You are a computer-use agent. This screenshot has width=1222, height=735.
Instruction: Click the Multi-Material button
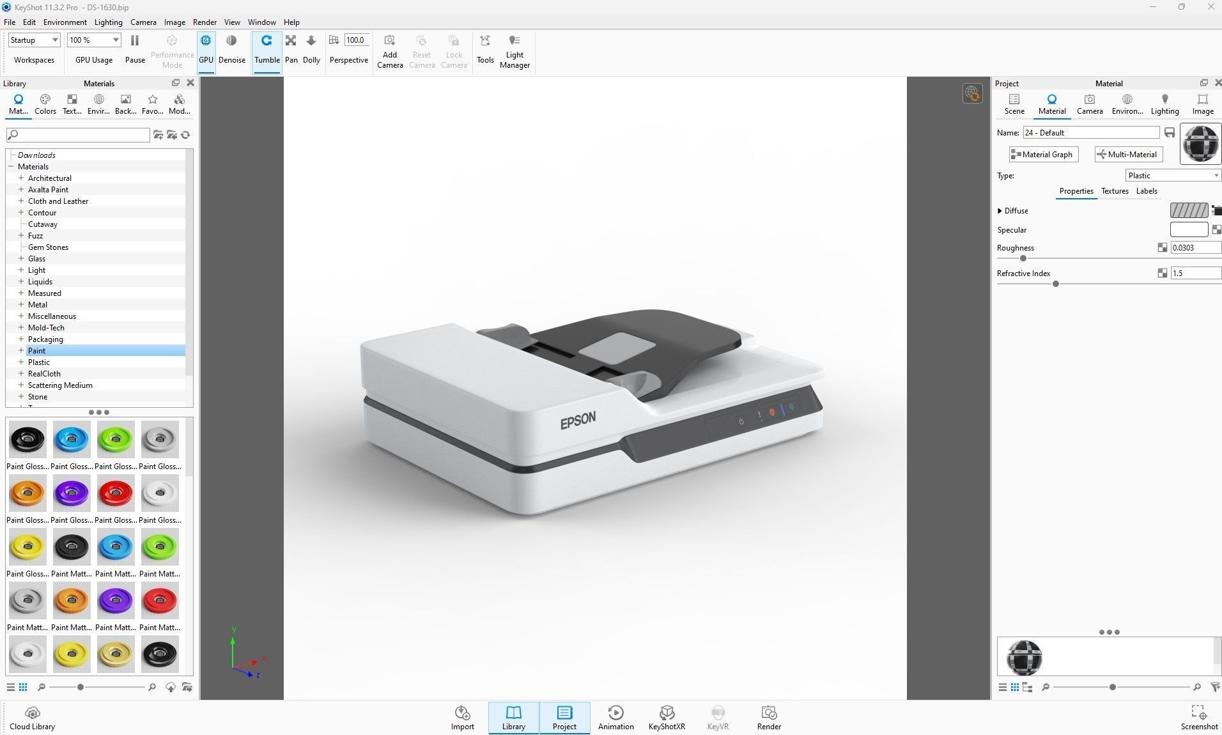pos(1128,154)
